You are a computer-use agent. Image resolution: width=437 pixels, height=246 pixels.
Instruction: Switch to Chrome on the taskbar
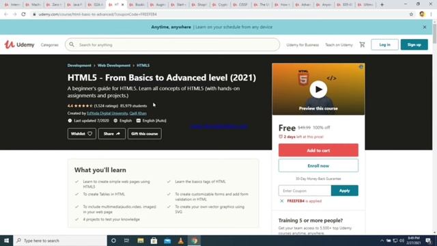[194, 241]
